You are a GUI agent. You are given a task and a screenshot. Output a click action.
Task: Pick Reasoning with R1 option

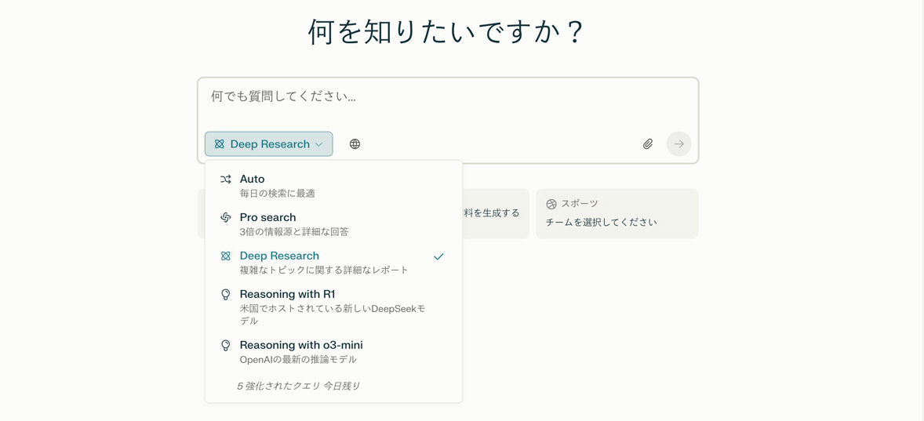tap(333, 307)
